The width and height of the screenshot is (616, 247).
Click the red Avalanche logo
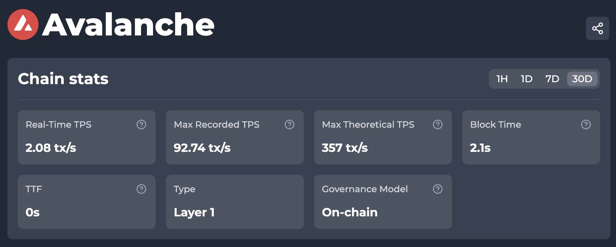[23, 25]
